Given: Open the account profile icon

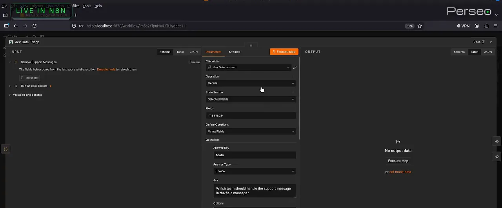Looking at the screenshot, I should [477, 26].
